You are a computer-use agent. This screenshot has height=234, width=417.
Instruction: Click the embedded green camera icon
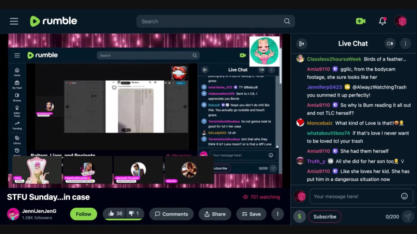[x=243, y=55]
